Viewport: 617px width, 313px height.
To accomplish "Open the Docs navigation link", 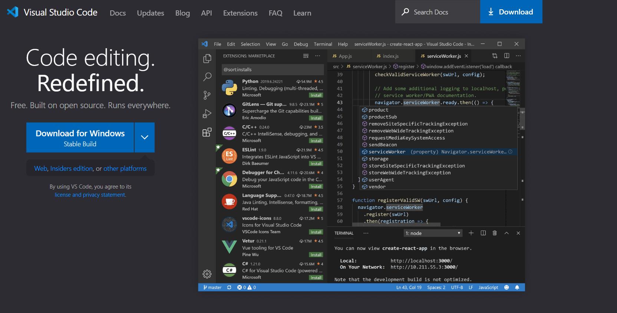I will [118, 13].
